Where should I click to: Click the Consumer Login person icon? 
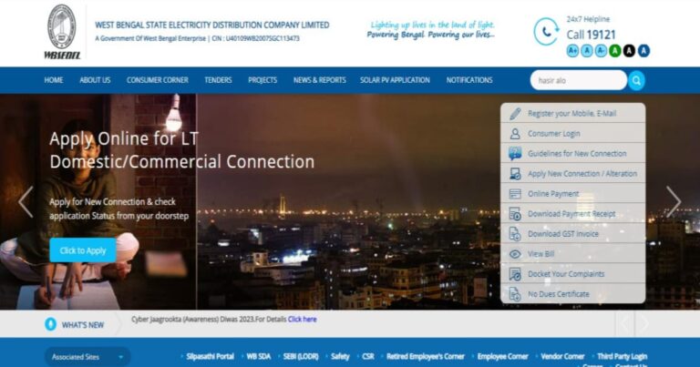(x=515, y=134)
